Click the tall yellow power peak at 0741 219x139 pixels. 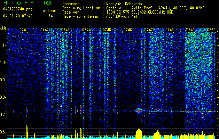coord(27,131)
